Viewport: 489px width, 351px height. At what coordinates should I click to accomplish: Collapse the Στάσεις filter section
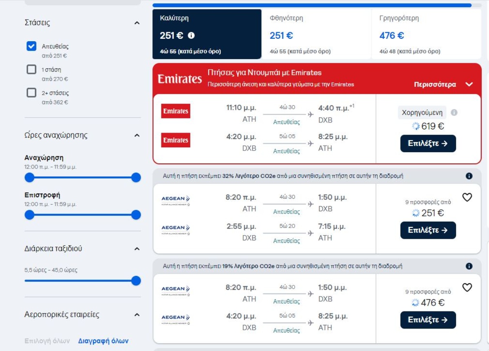tap(137, 23)
